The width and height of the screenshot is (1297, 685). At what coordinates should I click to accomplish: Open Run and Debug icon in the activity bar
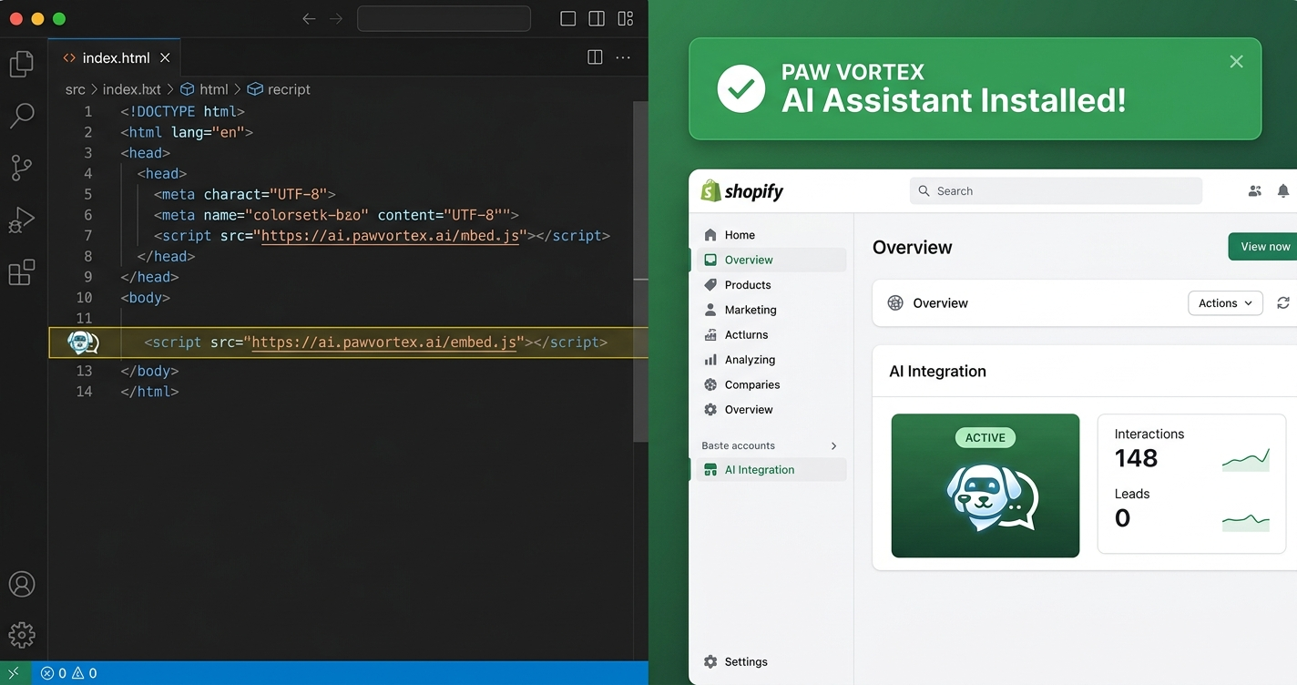[21, 220]
